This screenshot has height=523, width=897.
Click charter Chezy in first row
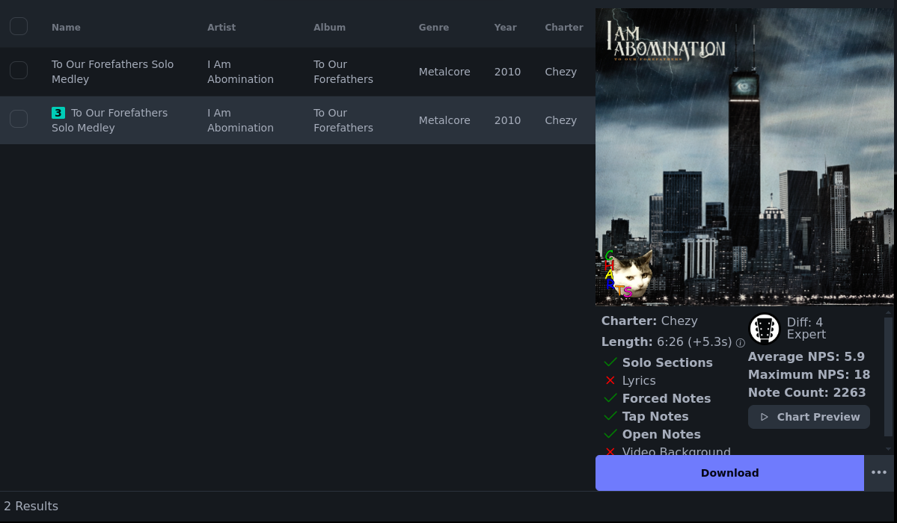[x=560, y=72]
